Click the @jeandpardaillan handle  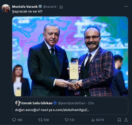click(x=72, y=103)
